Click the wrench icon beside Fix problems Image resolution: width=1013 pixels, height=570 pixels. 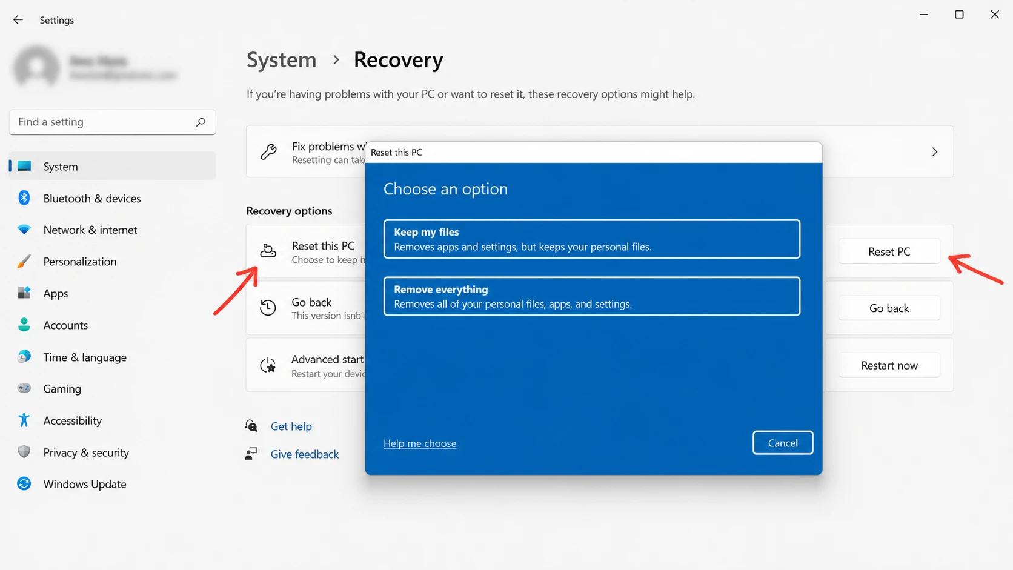(268, 151)
